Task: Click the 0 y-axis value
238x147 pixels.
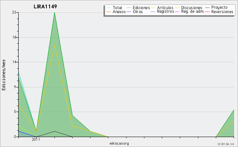Action: coord(15,137)
